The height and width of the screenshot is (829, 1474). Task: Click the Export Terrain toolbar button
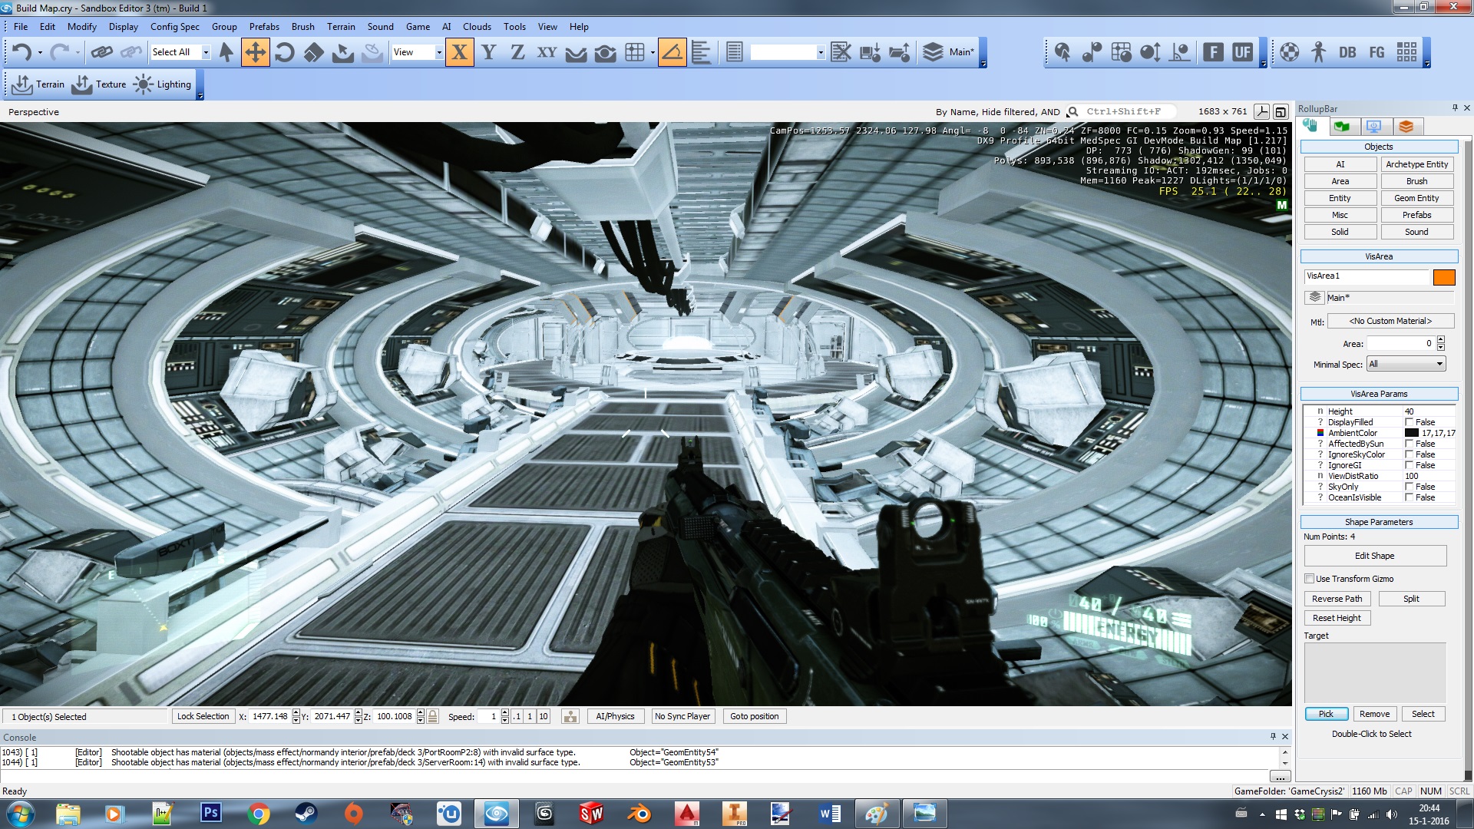click(x=38, y=84)
